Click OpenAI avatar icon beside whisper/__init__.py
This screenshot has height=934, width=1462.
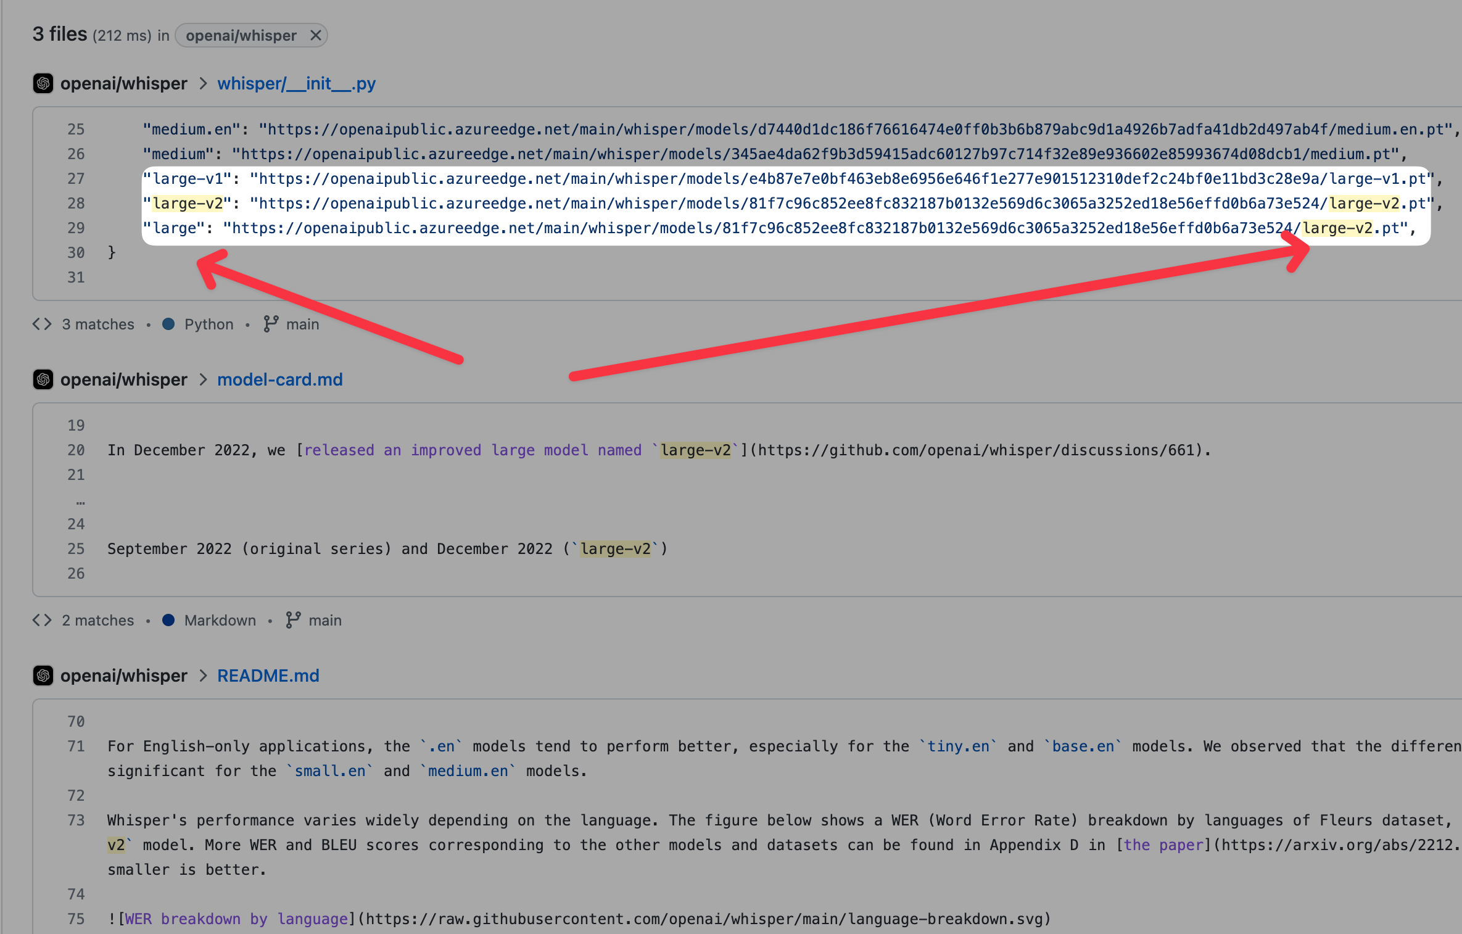43,83
